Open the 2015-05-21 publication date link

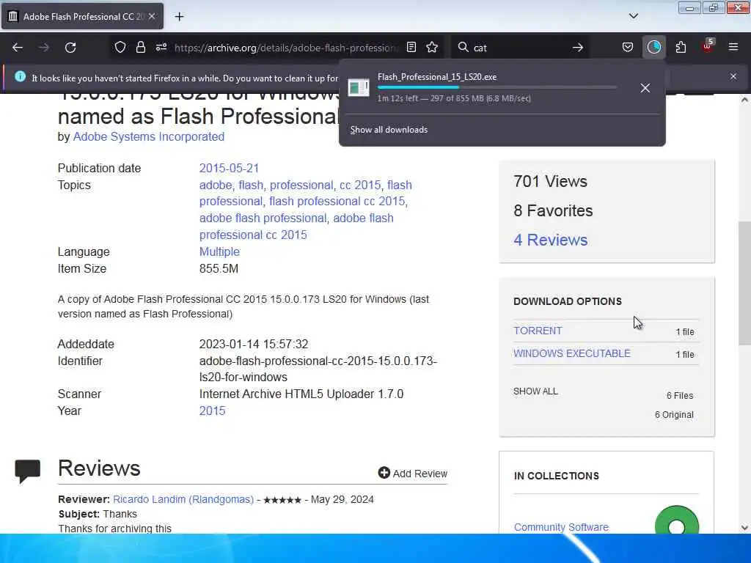(229, 169)
